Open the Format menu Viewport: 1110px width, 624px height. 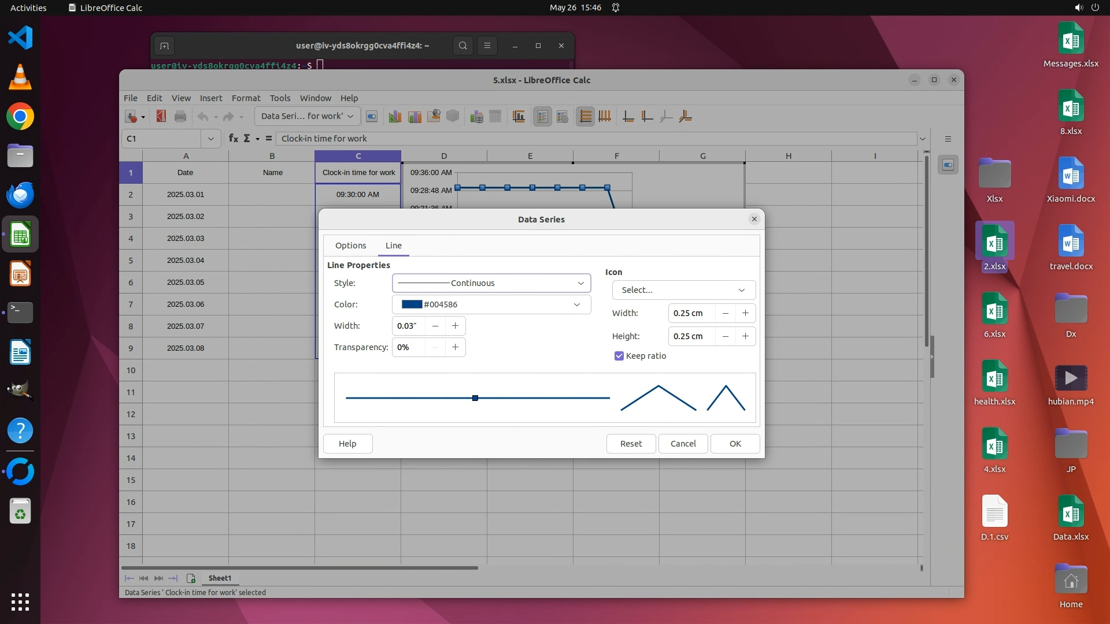246,98
